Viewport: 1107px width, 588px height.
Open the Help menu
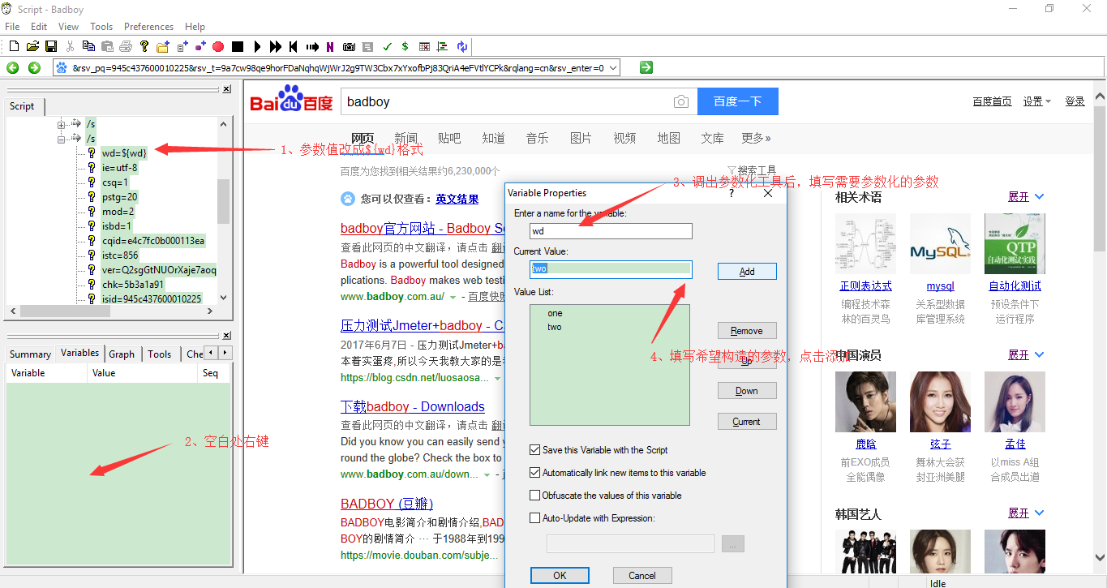point(195,27)
